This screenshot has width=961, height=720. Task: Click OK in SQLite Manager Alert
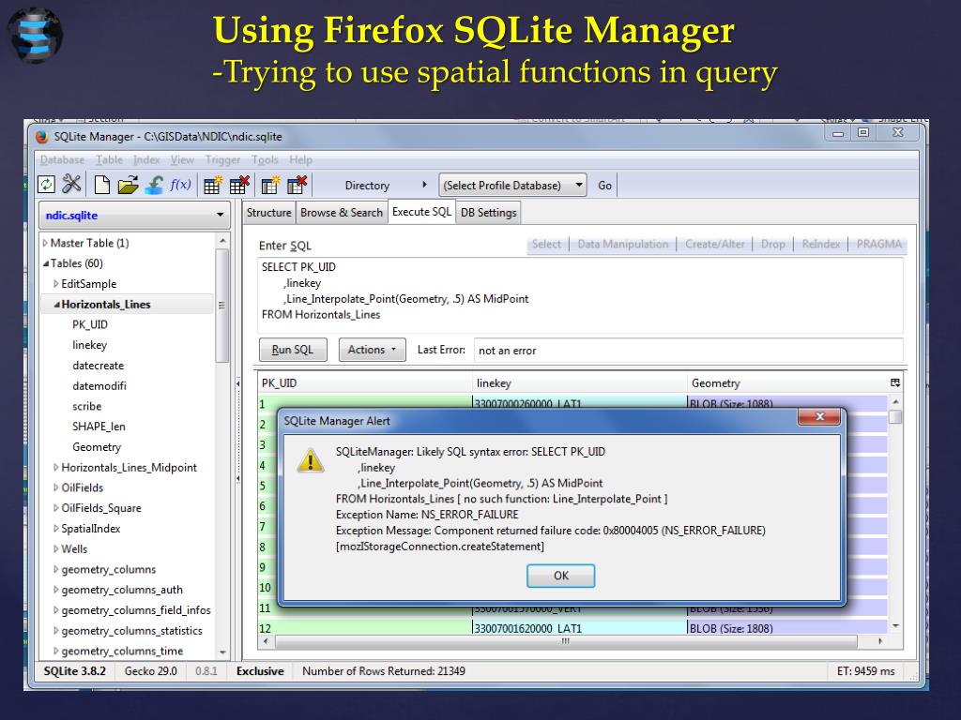(561, 576)
